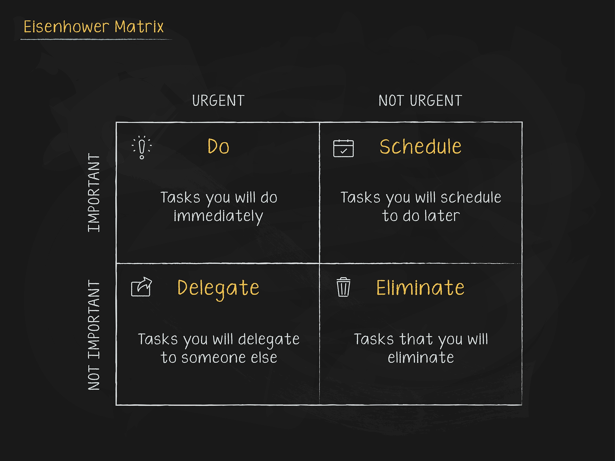Click the calendar checkmark icon beside Schedule
Viewport: 615px width, 461px height.
[343, 148]
